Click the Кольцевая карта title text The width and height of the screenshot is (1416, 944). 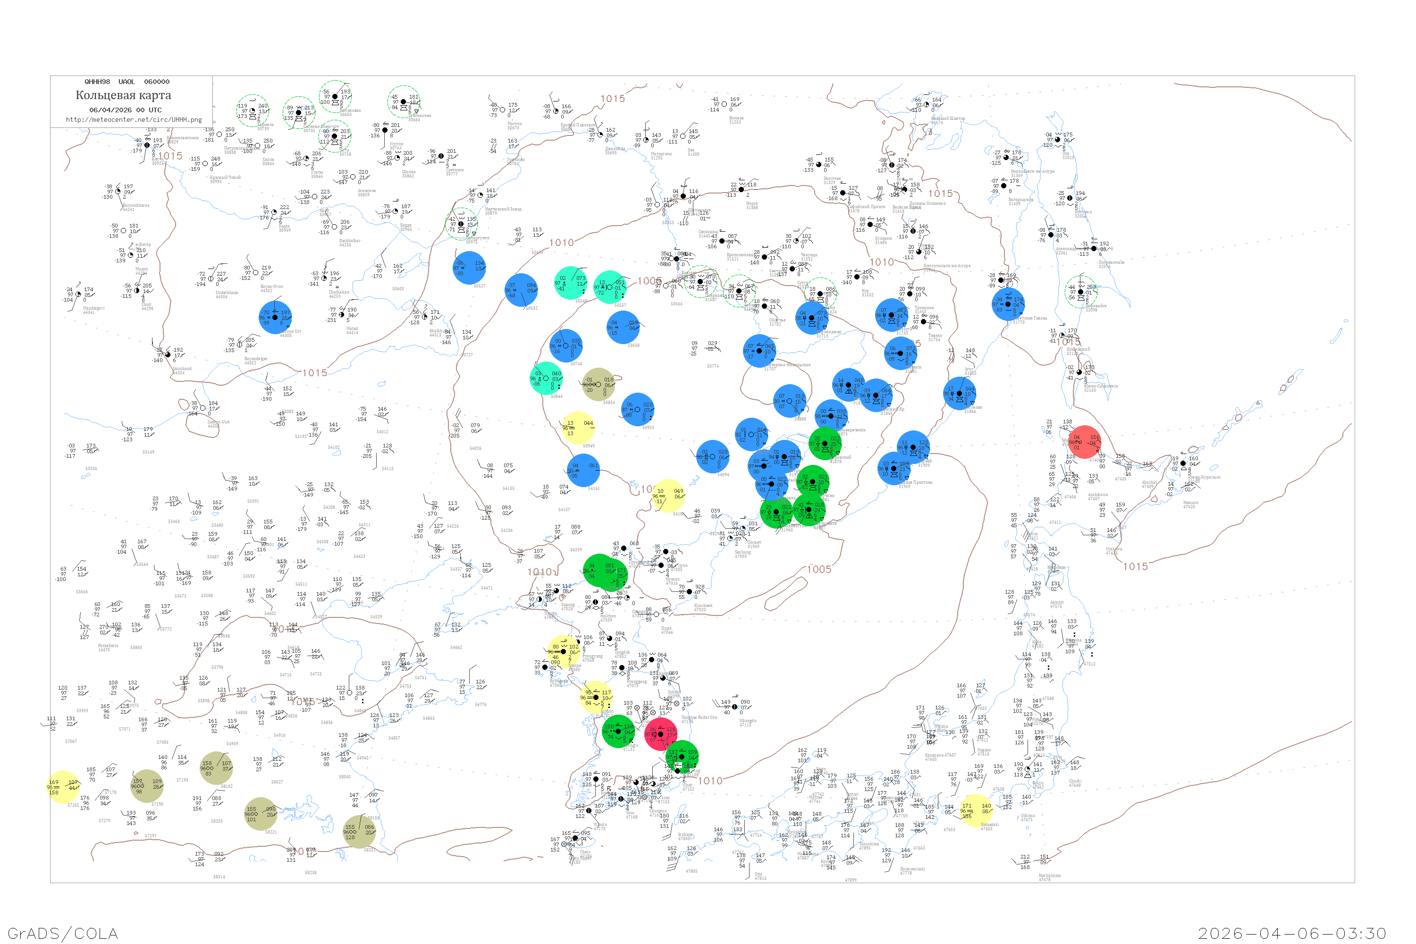(123, 95)
